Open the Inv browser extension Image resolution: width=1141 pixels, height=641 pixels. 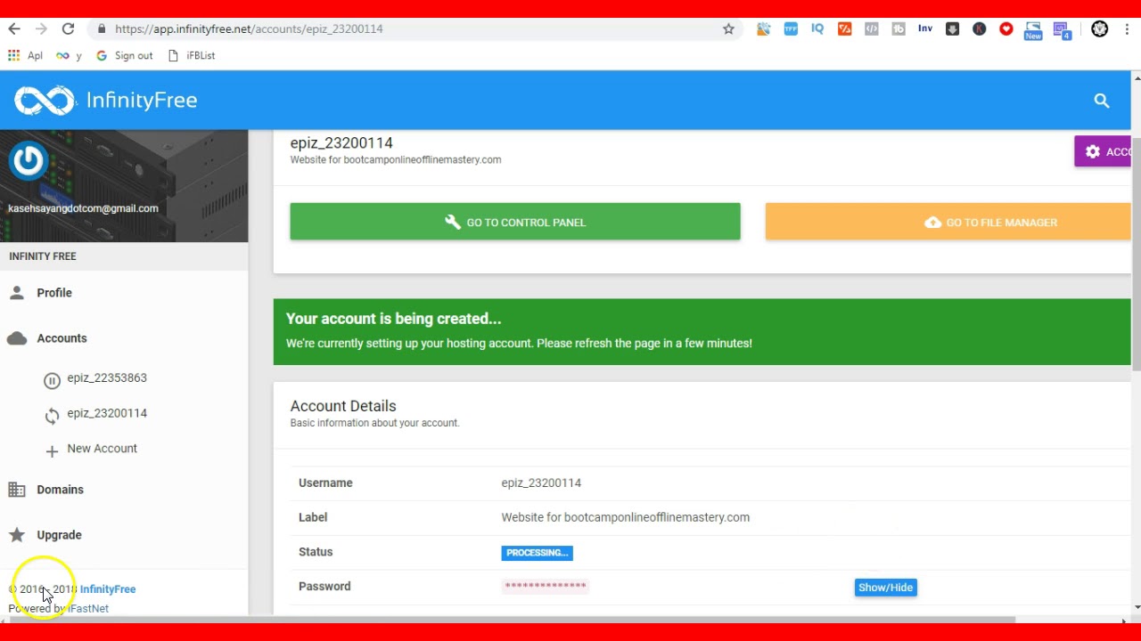tap(925, 29)
